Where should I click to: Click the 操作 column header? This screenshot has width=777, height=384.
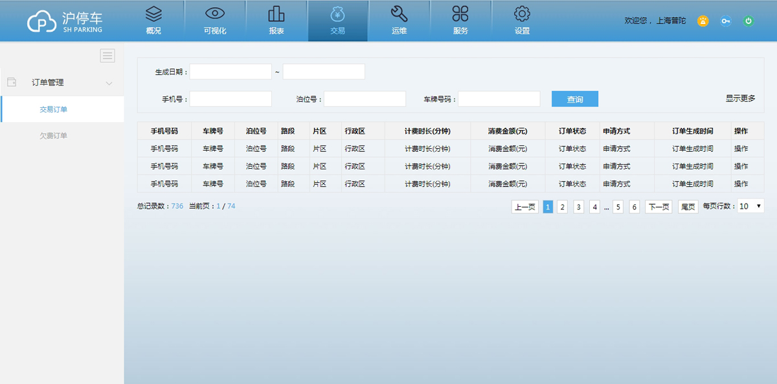coord(741,131)
